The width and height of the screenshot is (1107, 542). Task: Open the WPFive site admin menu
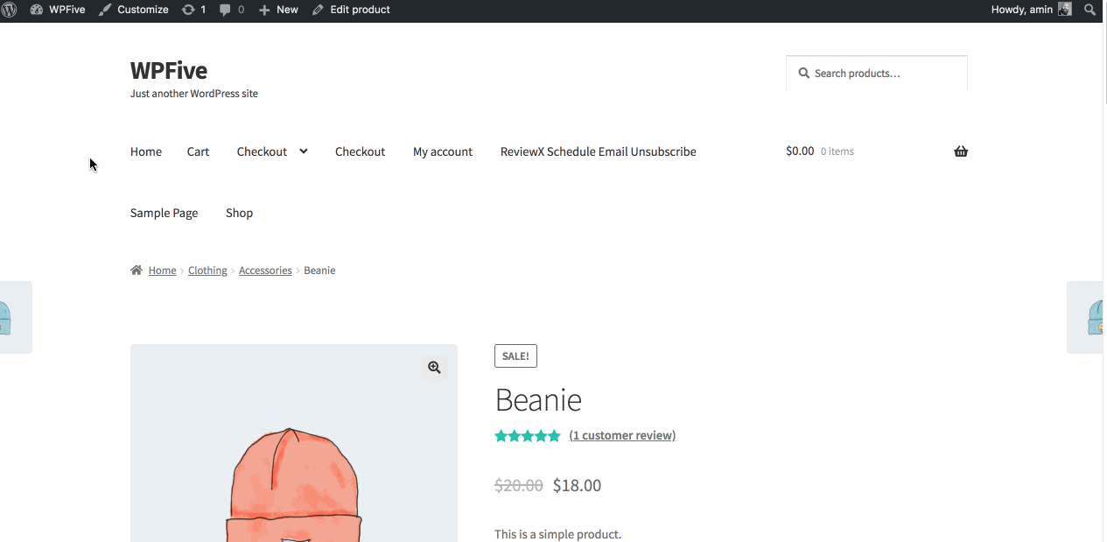coord(58,10)
